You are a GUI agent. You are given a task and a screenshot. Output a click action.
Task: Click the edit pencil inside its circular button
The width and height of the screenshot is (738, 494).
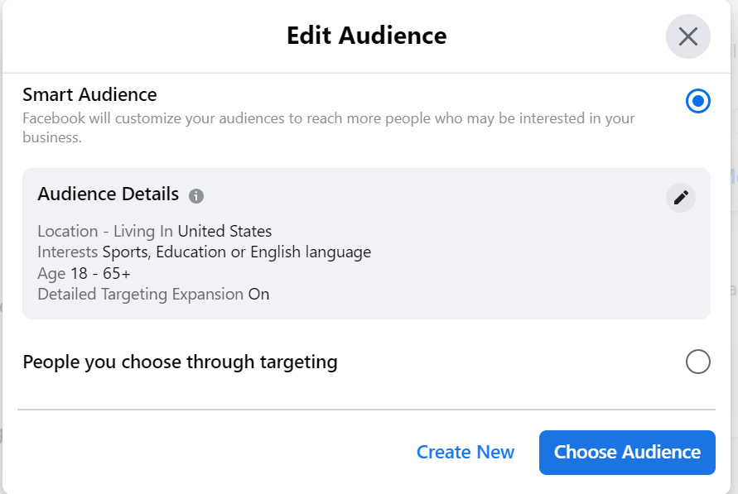tap(680, 198)
